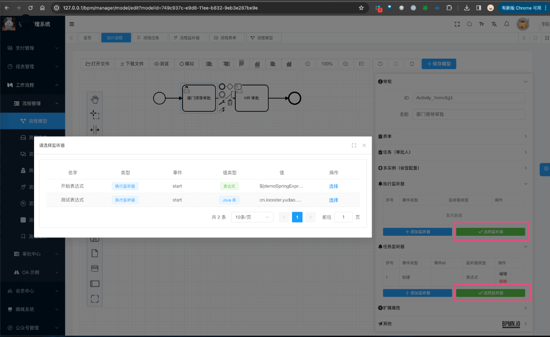550x337 pixels.
Task: Click the wrench icon next to selected node
Action: (222, 103)
